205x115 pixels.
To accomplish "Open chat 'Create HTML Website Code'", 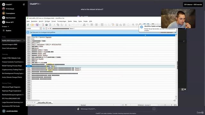I will [11, 58].
